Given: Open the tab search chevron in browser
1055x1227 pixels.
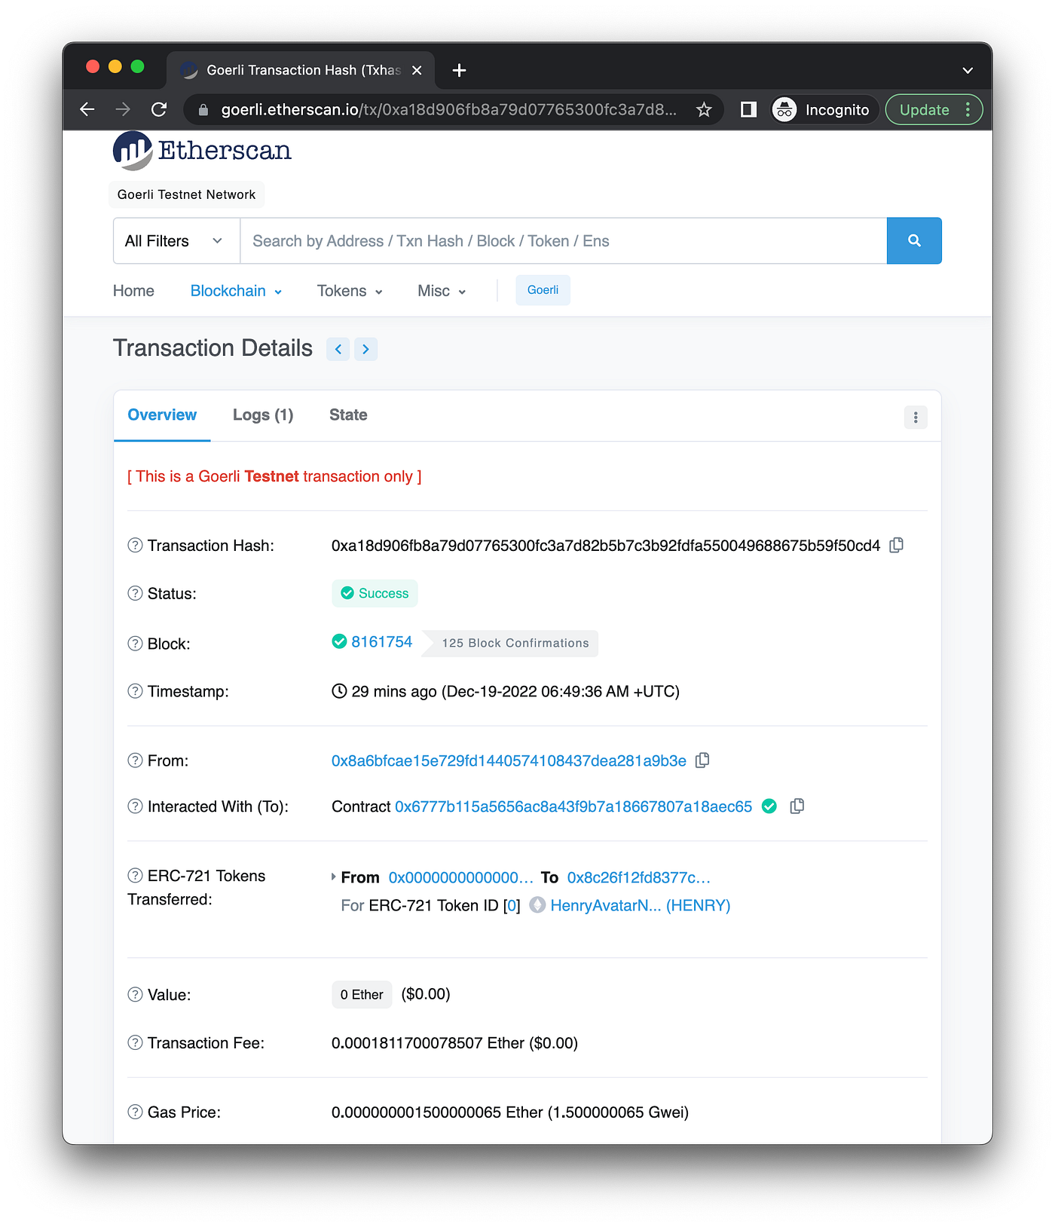Looking at the screenshot, I should pyautogui.click(x=968, y=70).
